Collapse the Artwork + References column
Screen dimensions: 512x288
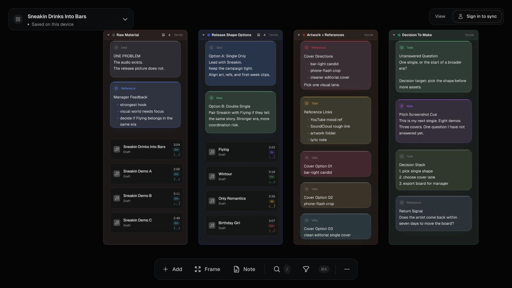click(299, 35)
